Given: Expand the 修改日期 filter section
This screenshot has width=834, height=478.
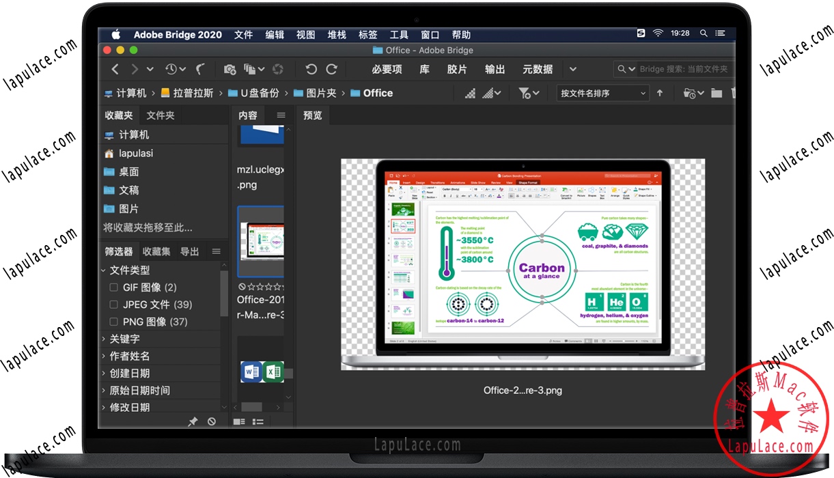Looking at the screenshot, I should pyautogui.click(x=126, y=406).
